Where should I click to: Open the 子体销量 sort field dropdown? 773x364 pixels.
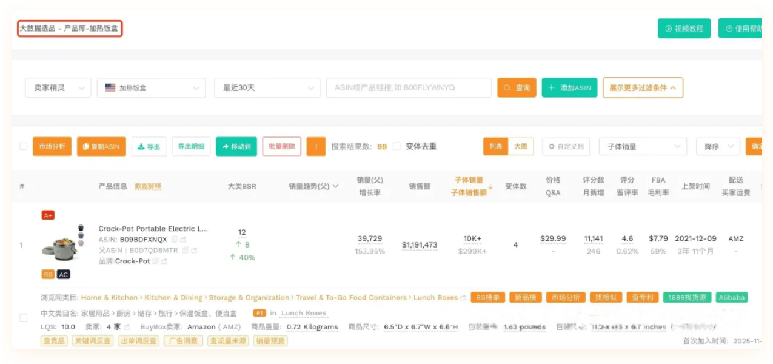pos(642,146)
